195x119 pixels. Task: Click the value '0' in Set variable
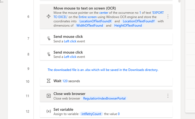(119, 114)
